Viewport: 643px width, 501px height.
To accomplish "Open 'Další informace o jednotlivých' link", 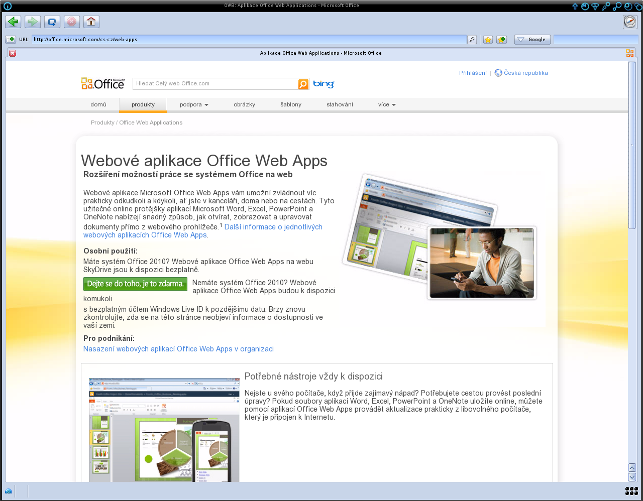I will click(273, 227).
